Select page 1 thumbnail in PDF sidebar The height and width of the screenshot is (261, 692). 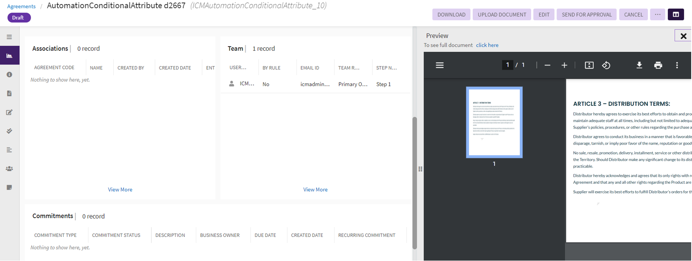click(494, 123)
